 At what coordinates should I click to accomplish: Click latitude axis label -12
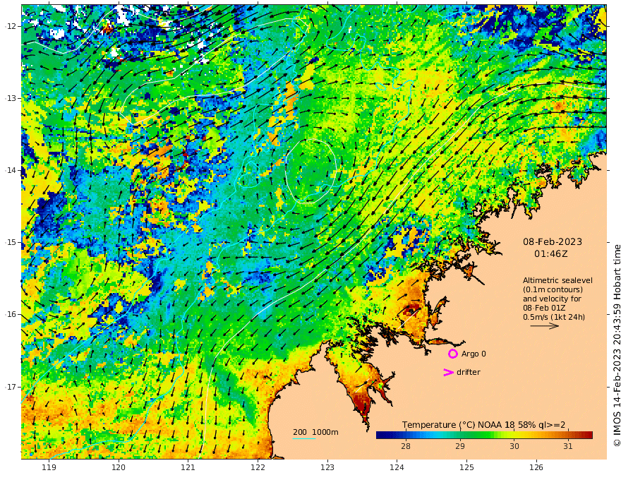pyautogui.click(x=11, y=26)
